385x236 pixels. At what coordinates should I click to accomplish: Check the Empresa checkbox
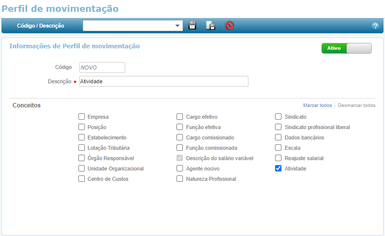(x=82, y=117)
